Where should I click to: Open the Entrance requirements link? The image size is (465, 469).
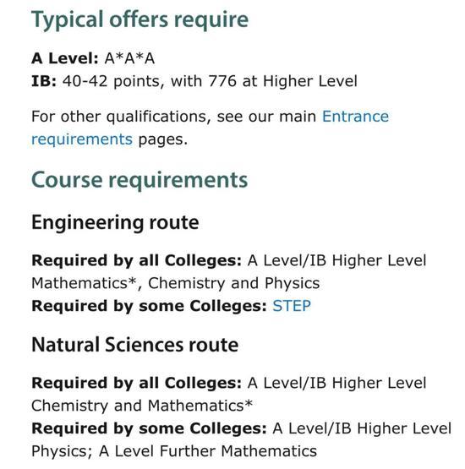(x=355, y=117)
